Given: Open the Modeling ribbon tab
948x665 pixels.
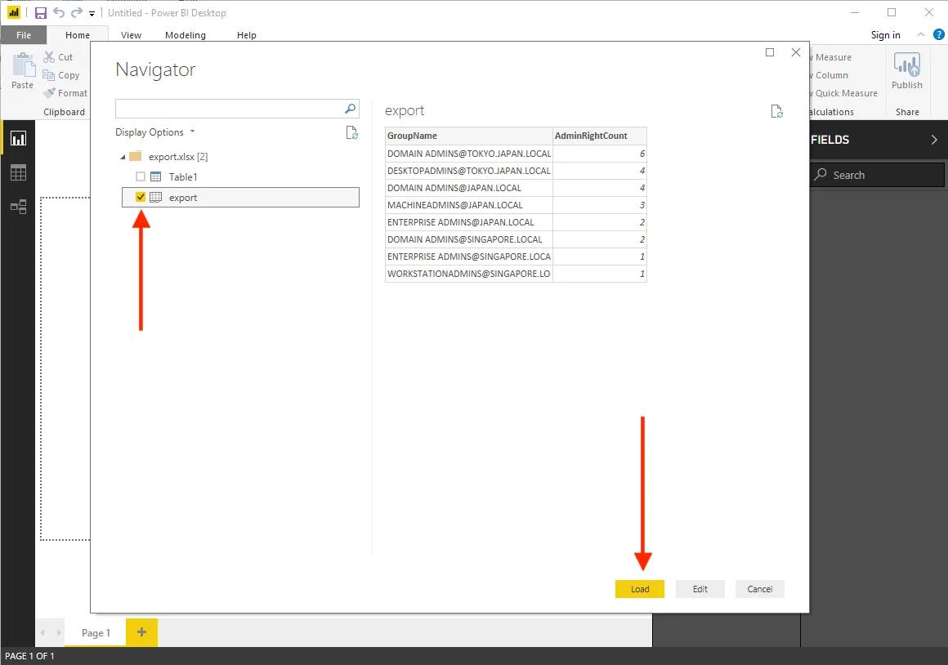Looking at the screenshot, I should pyautogui.click(x=185, y=35).
